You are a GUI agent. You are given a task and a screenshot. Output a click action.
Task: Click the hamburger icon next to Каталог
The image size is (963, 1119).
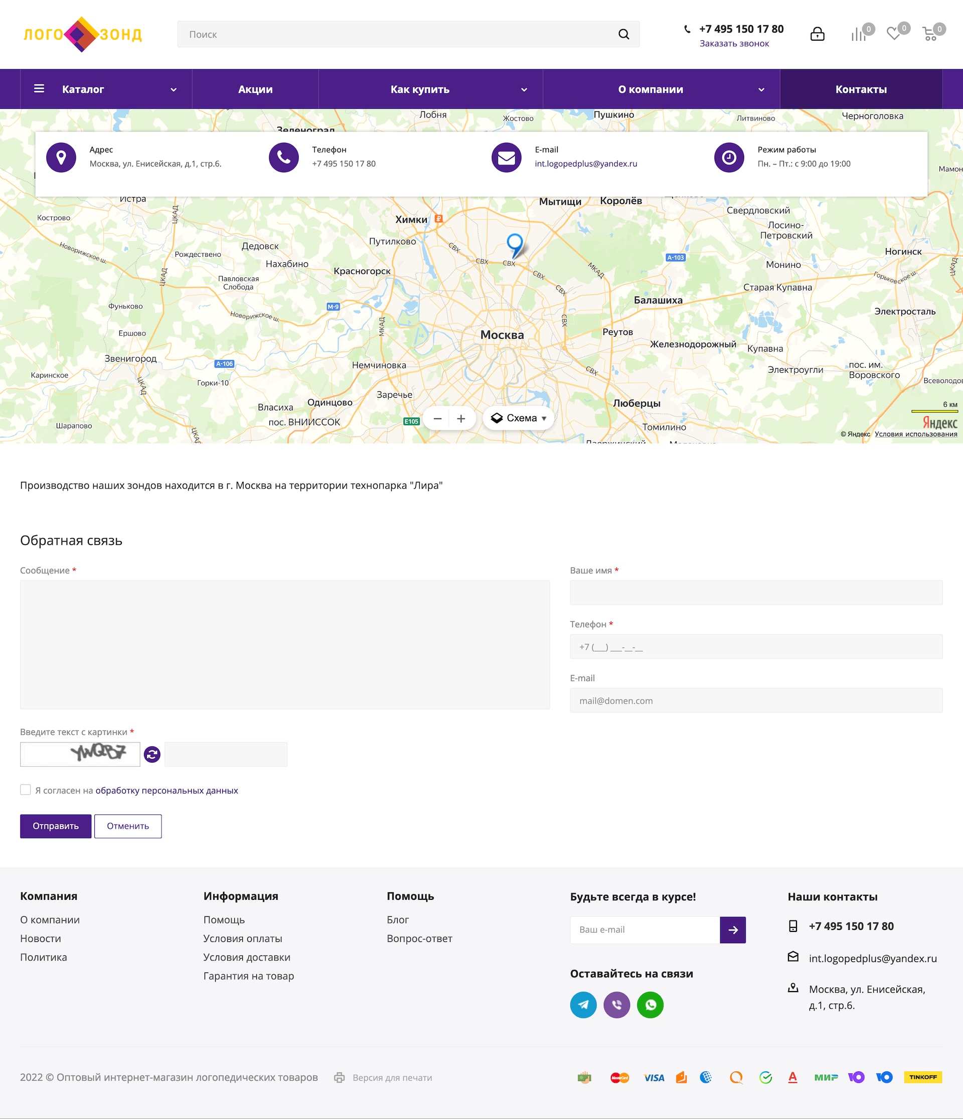coord(40,89)
